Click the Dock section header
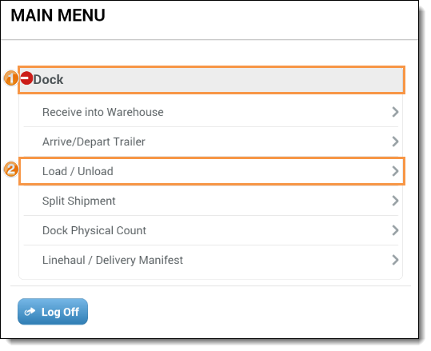The height and width of the screenshot is (351, 431). tap(211, 80)
